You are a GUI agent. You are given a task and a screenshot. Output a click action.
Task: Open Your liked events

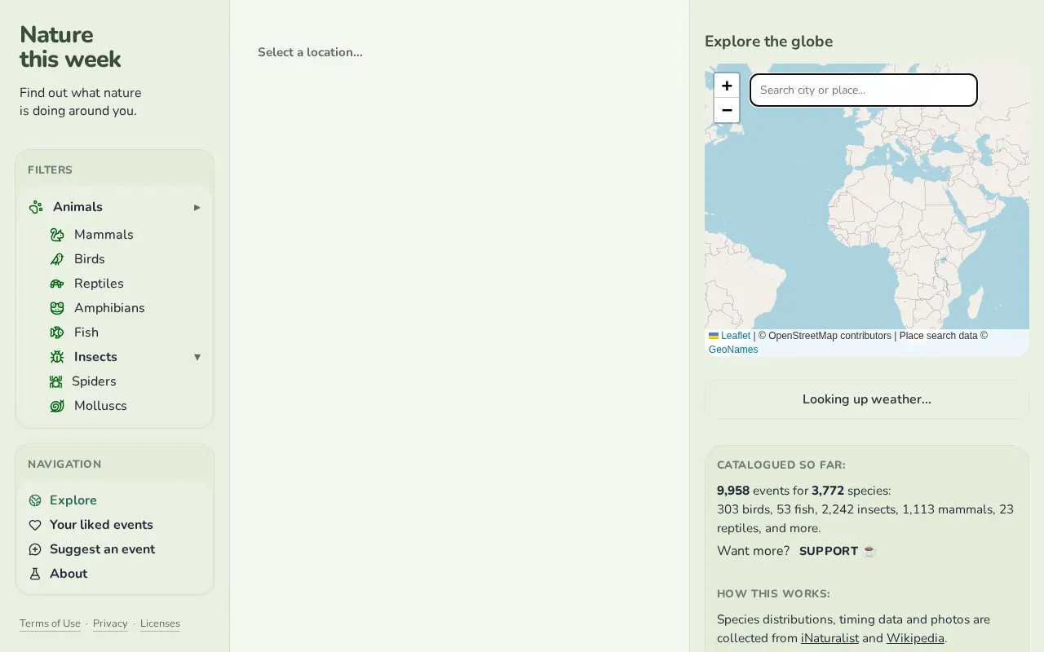coord(101,525)
